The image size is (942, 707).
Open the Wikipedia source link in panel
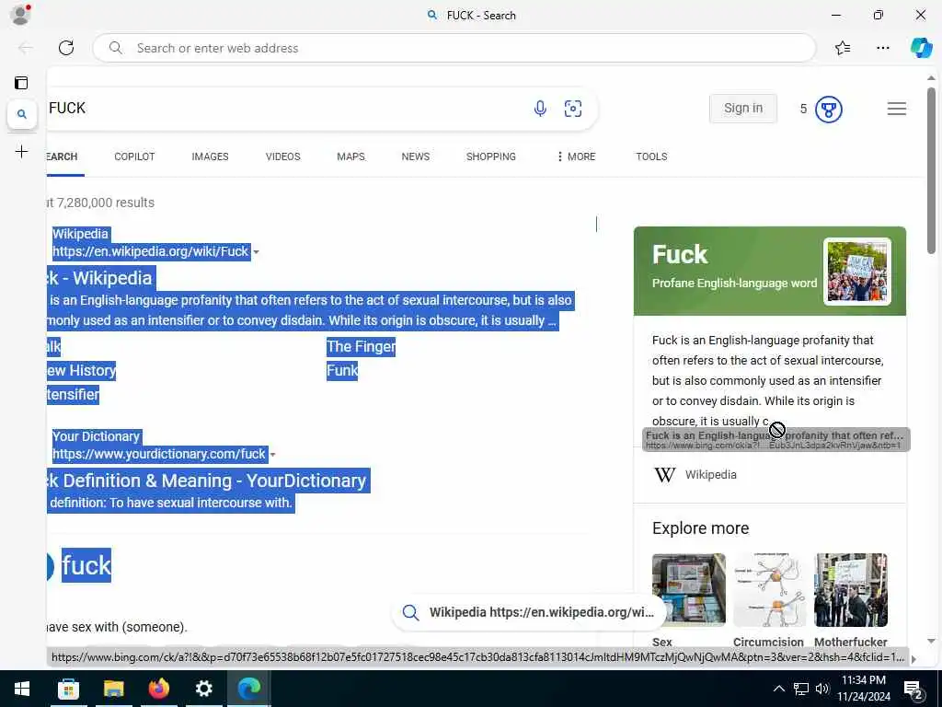tap(711, 474)
